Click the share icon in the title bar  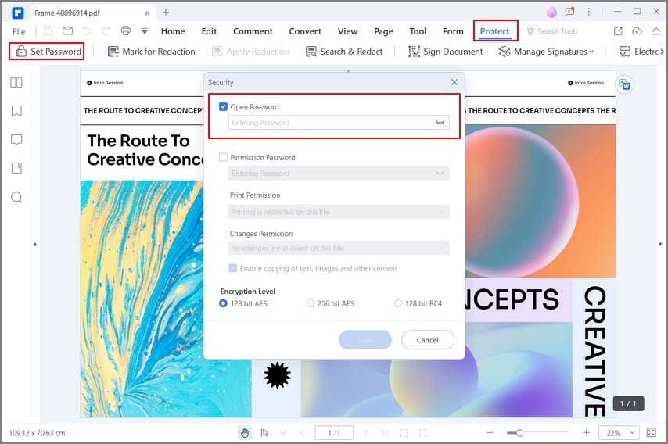coord(618,30)
